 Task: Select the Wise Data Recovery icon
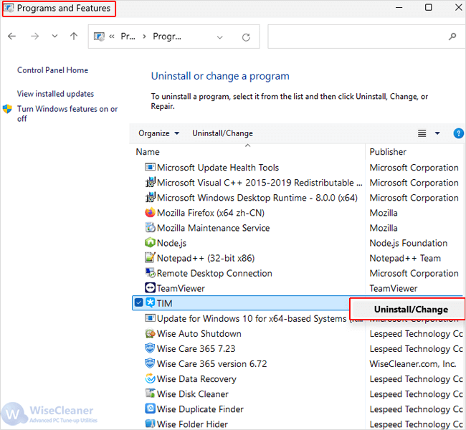pos(150,378)
